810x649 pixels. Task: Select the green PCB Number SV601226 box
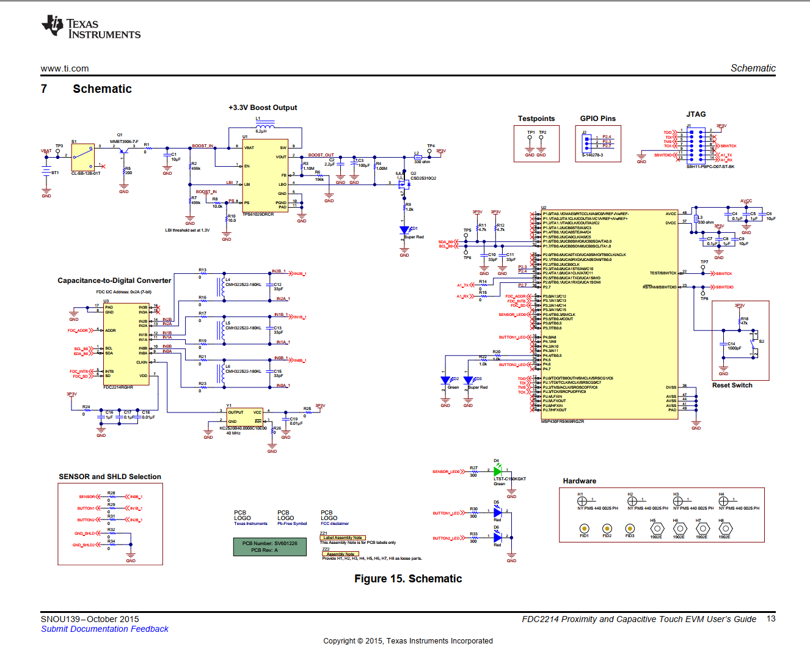pyautogui.click(x=269, y=546)
